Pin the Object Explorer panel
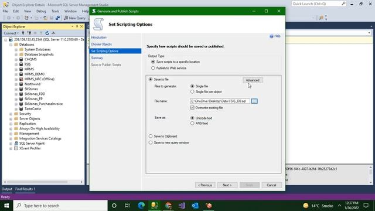375x211 pixels. coord(77,26)
